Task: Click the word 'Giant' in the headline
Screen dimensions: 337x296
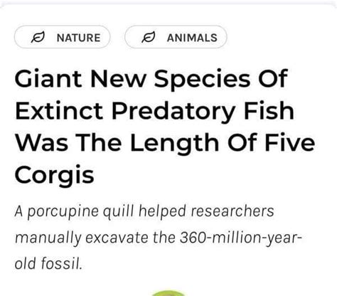Action: tap(48, 78)
